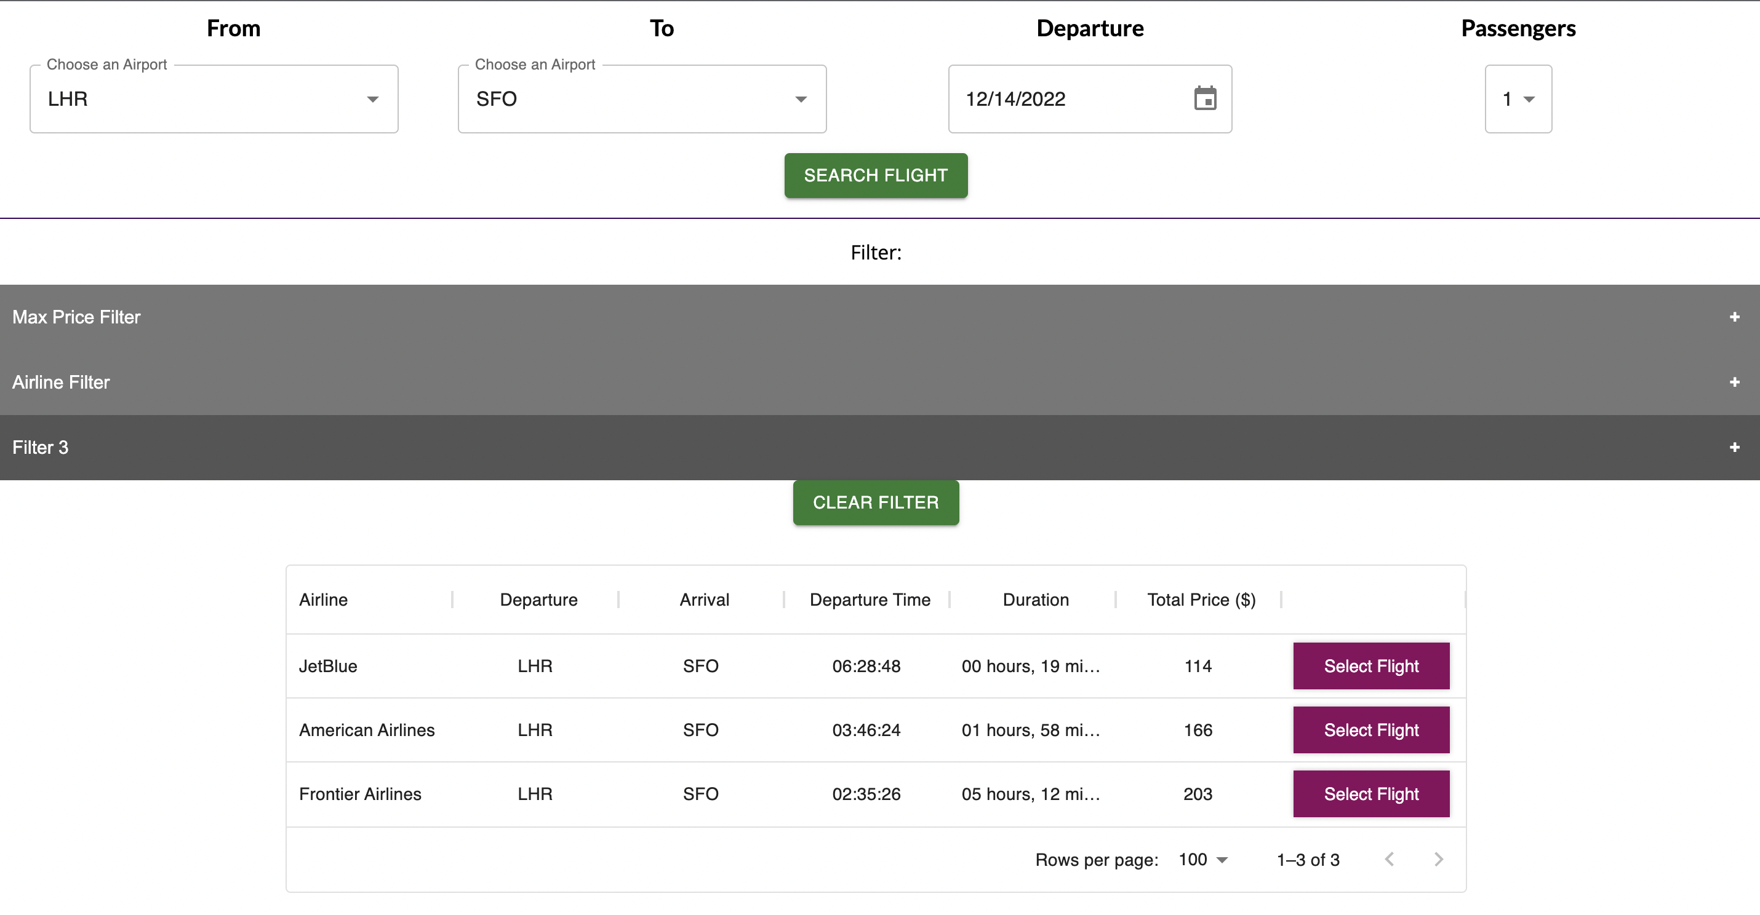The image size is (1760, 915).
Task: Open Passengers count dropdown
Action: pos(1518,99)
